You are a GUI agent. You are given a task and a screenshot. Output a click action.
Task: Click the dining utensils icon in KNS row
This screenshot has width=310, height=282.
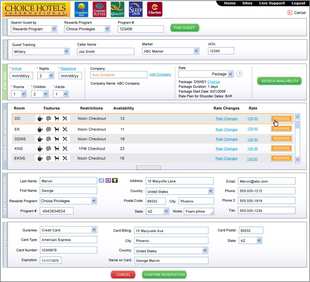click(65, 149)
